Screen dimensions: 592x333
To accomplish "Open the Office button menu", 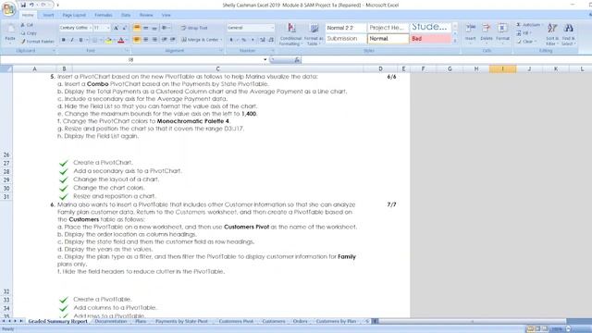I will 8,9.
